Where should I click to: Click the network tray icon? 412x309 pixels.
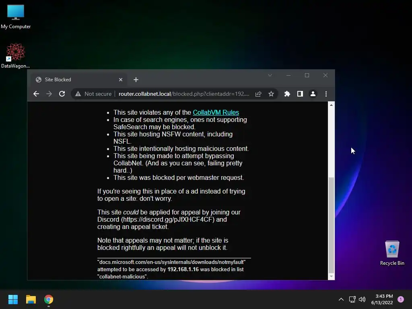coord(352,299)
